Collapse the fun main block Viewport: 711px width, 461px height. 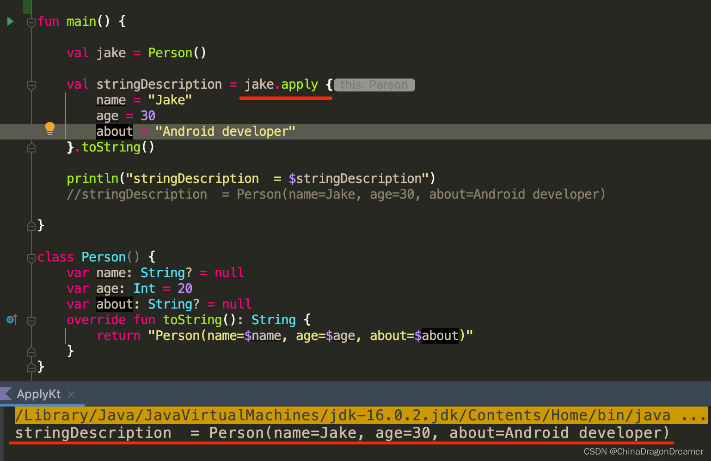pos(31,22)
